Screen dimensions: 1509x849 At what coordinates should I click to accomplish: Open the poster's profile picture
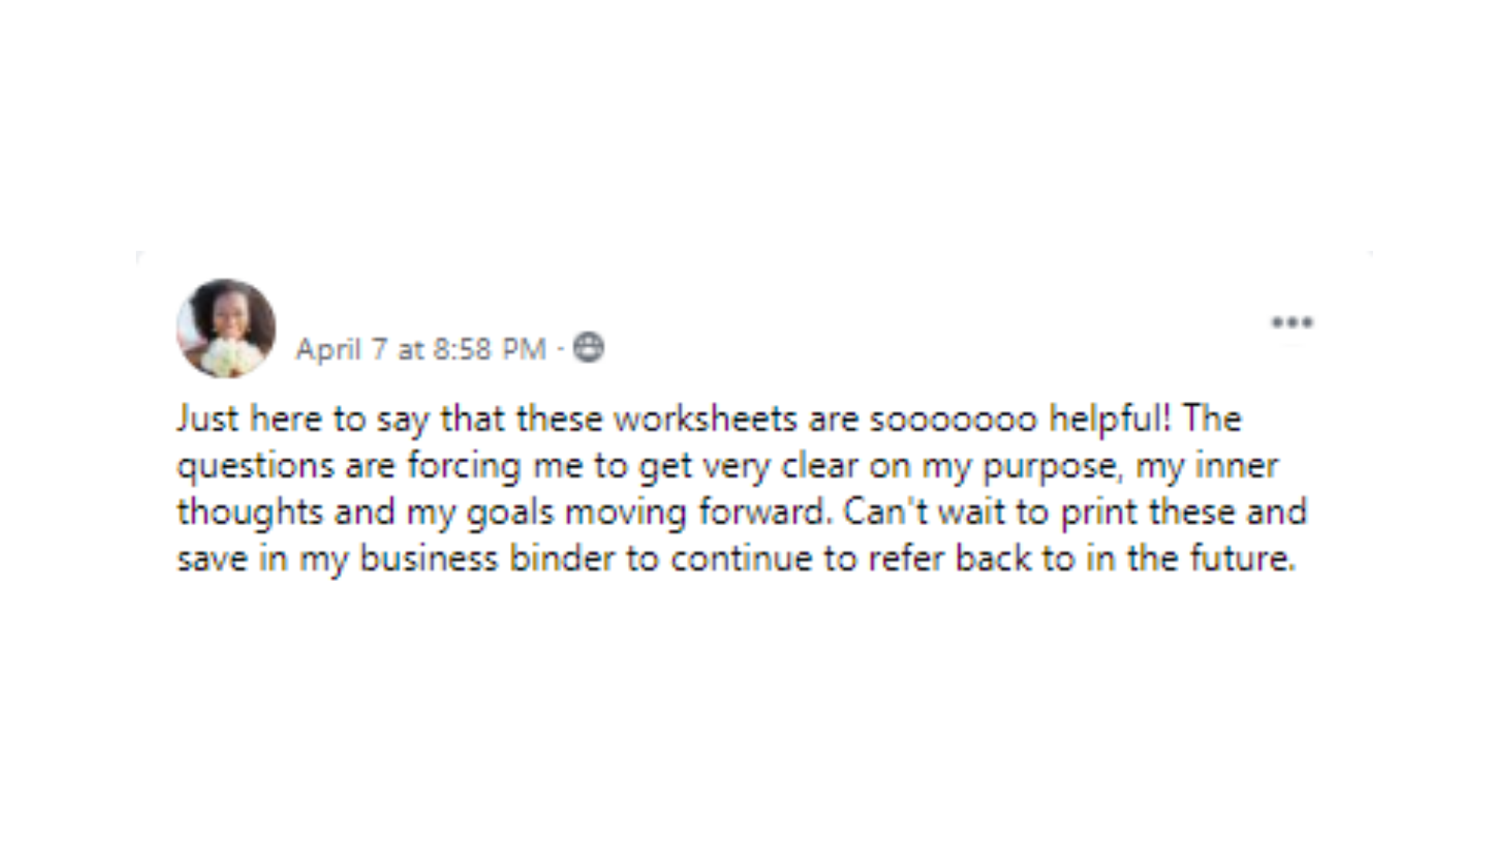[x=226, y=328]
